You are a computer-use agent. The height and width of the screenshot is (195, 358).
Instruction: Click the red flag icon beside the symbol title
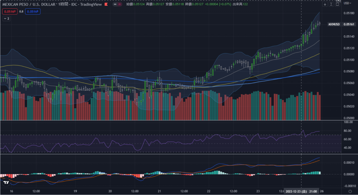106,4
